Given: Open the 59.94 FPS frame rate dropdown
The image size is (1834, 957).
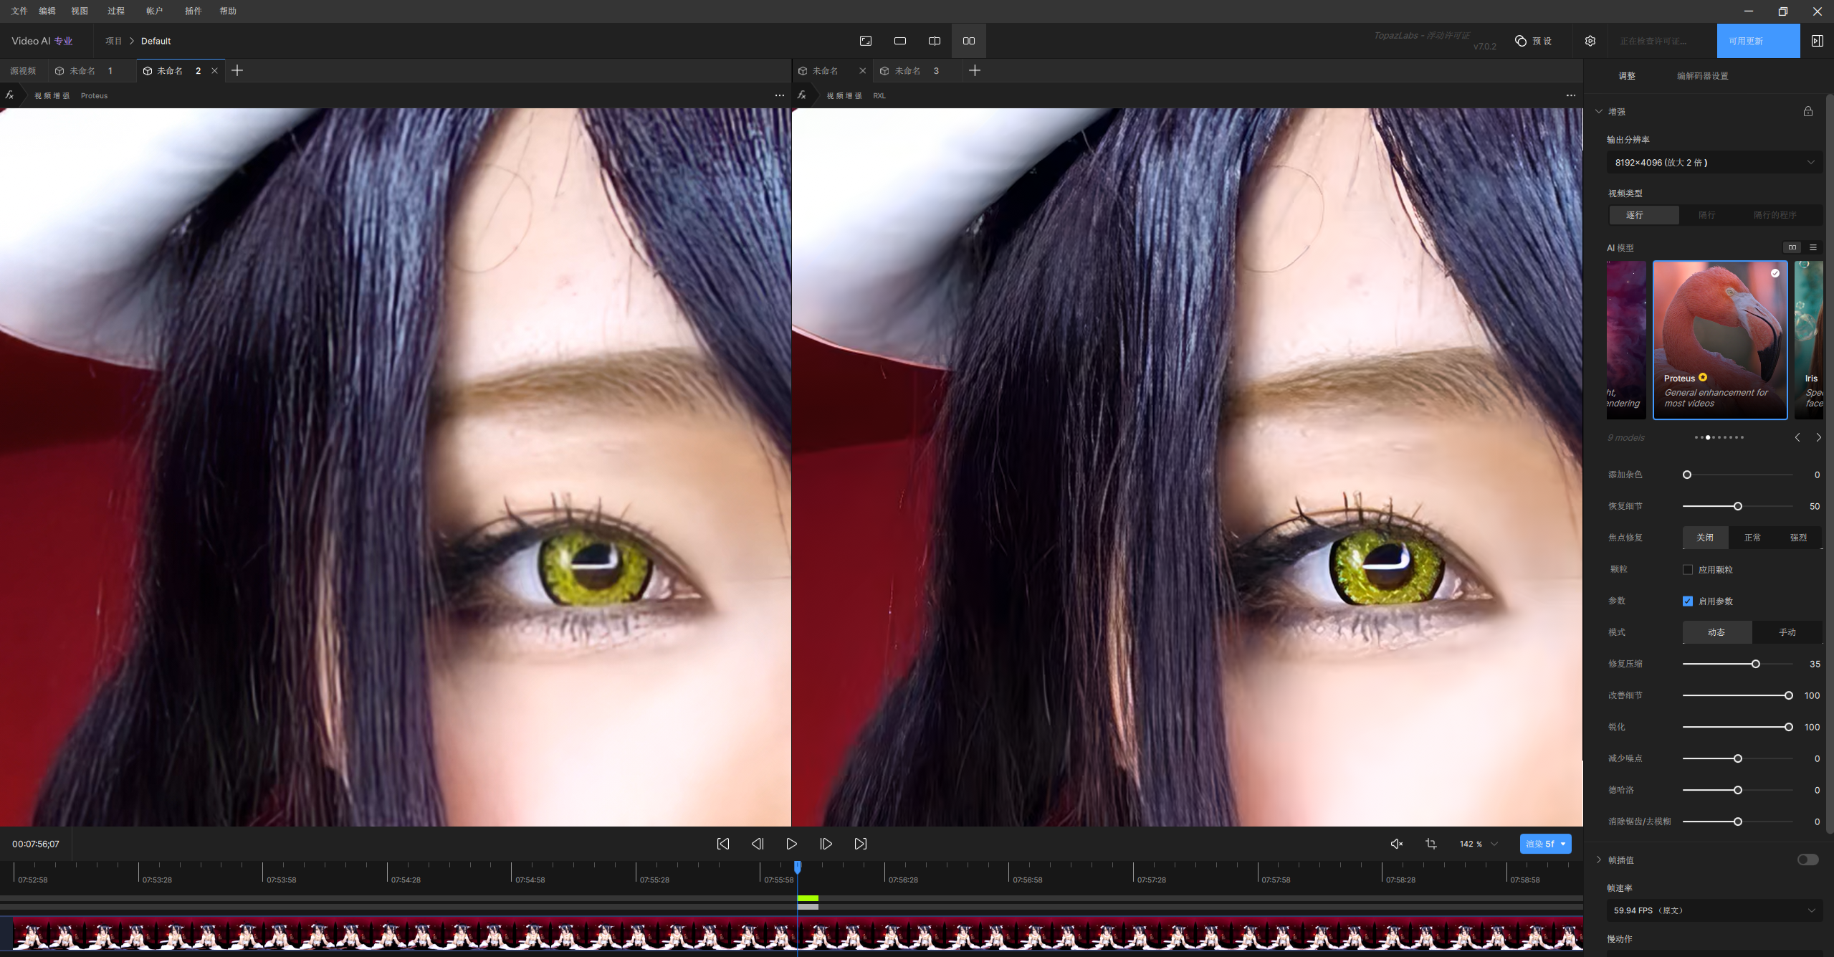Looking at the screenshot, I should 1714,910.
